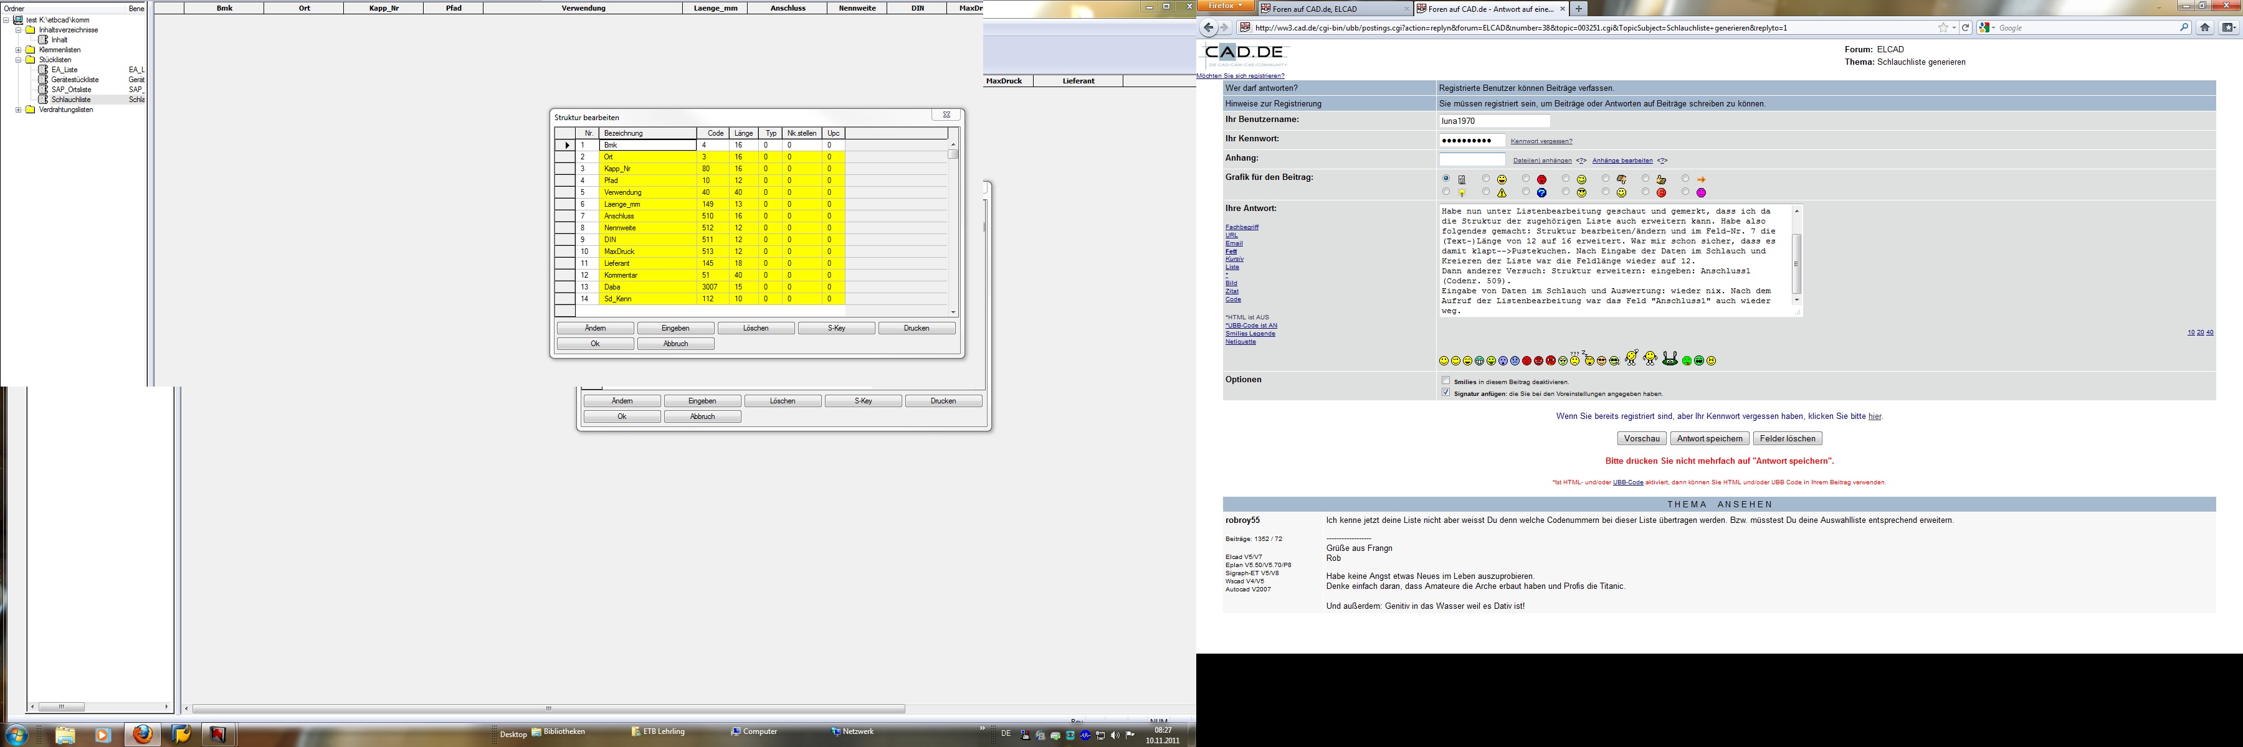This screenshot has height=747, width=2243.
Task: Switch to 'Foren auf CAD.de - Antwort auf eine...' tab
Action: (1491, 9)
